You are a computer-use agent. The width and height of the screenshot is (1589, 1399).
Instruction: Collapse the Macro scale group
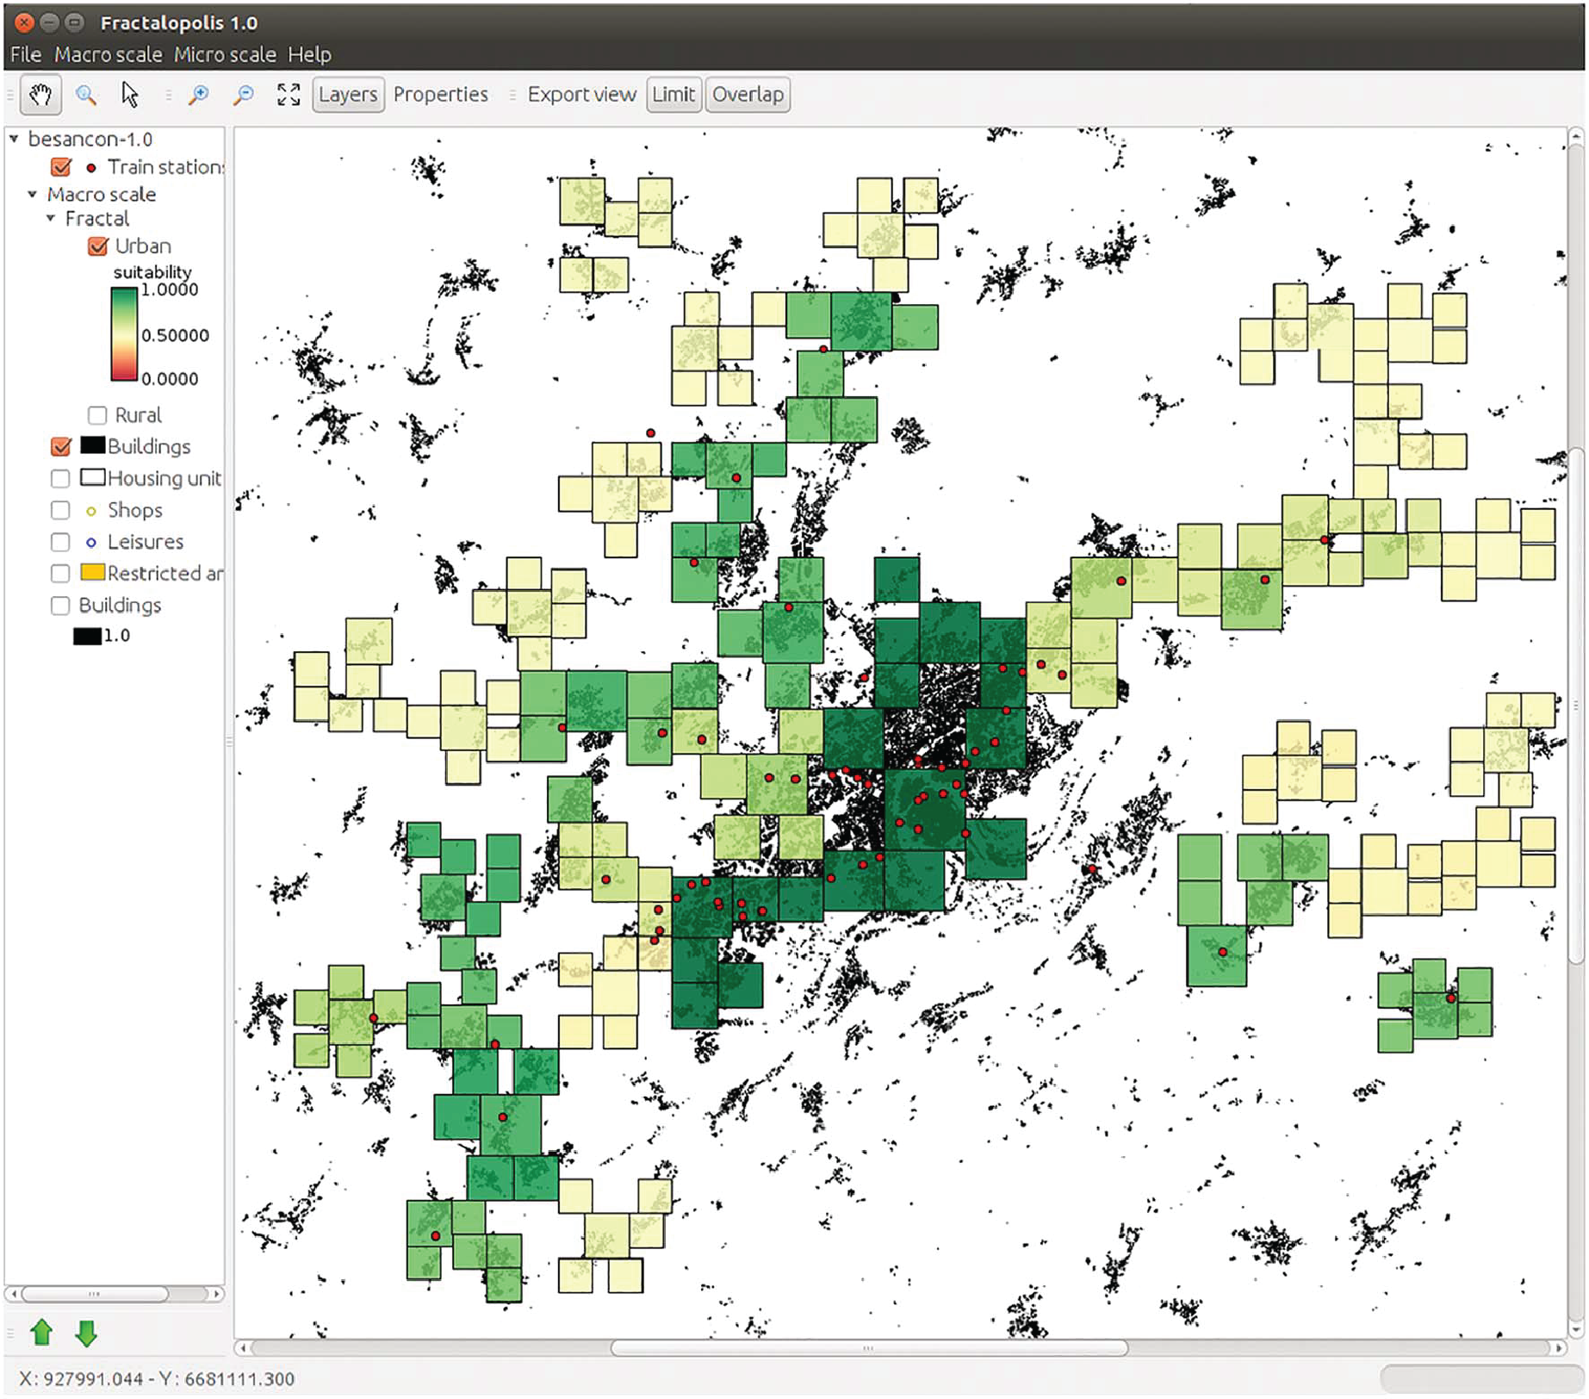point(33,195)
